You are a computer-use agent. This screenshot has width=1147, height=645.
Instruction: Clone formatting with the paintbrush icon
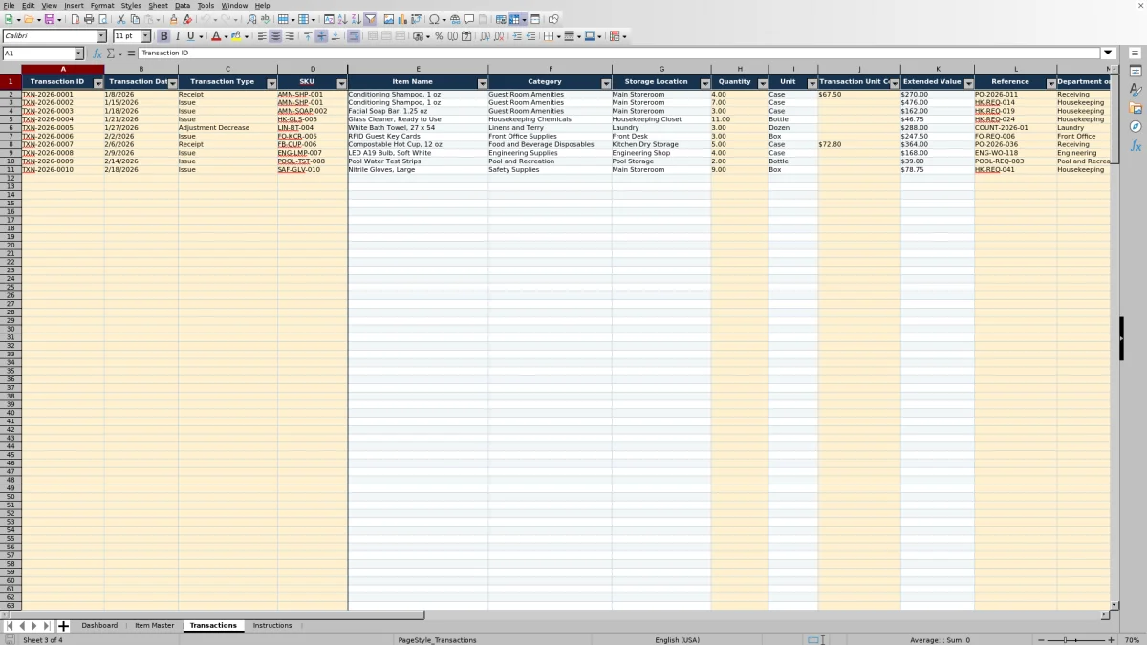click(173, 19)
